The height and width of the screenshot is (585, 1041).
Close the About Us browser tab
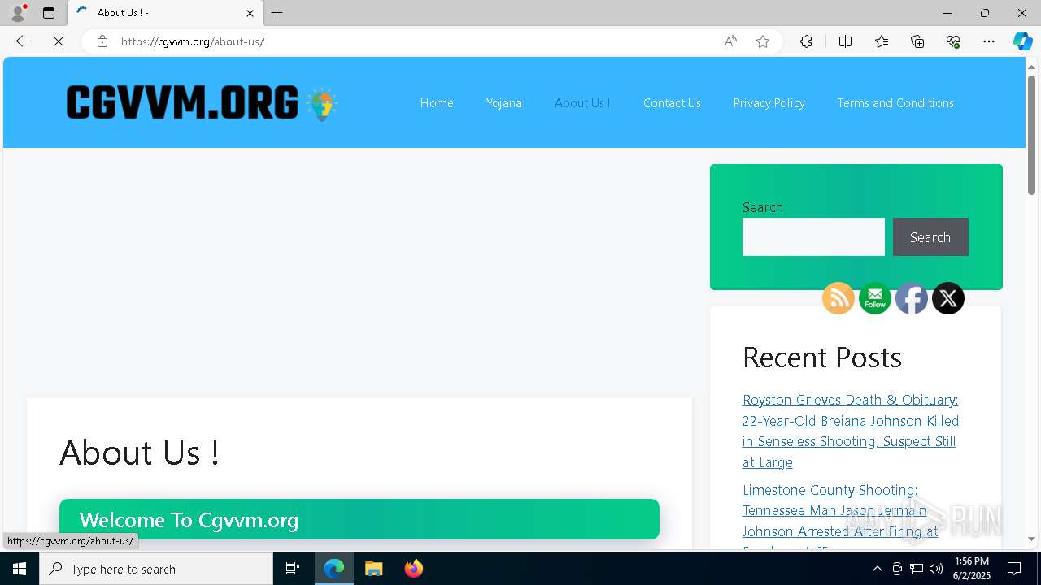point(250,13)
